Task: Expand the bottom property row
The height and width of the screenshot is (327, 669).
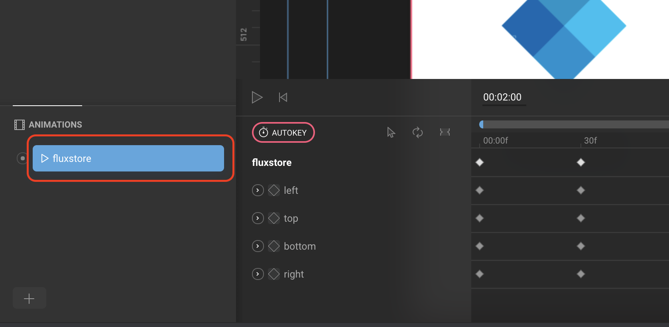Action: [258, 246]
